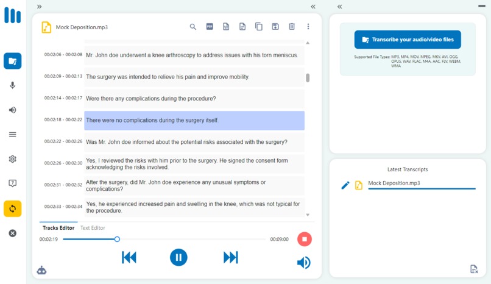Click the volume speaker icon in player

(304, 263)
